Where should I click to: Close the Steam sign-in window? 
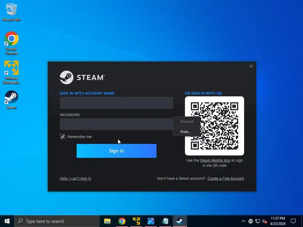[x=251, y=66]
